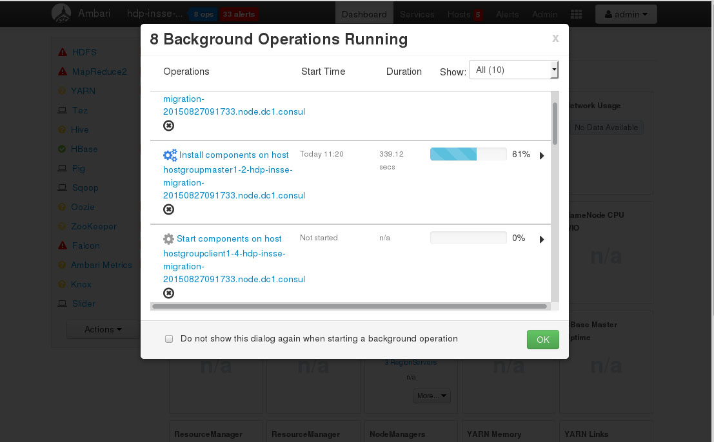Expand the 61% Install components operation arrow
Viewport: 714px width, 442px height.
(x=542, y=155)
